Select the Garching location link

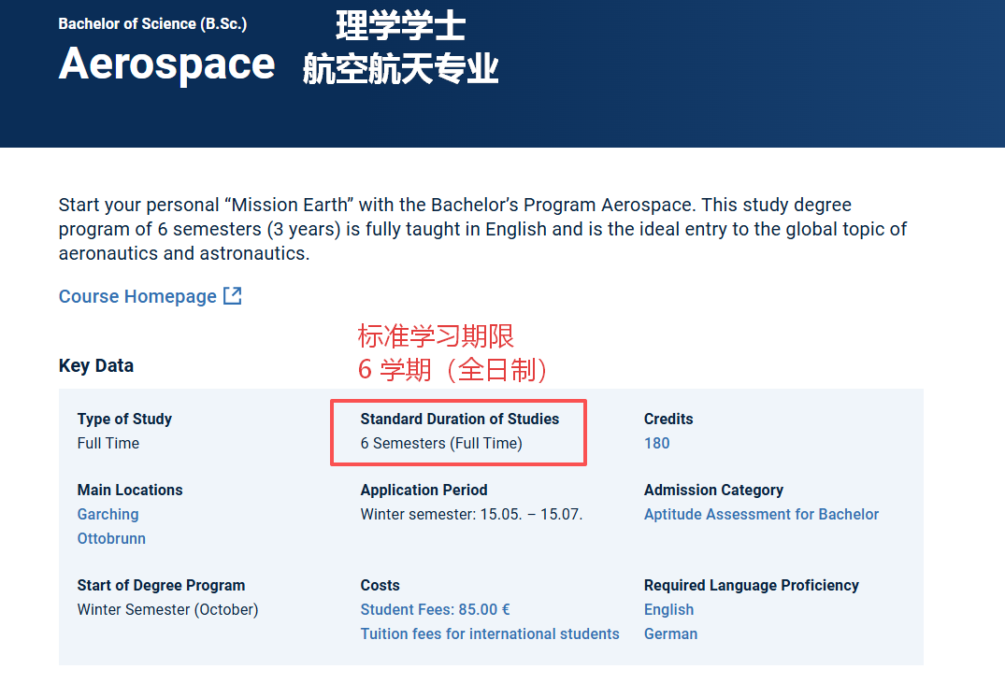tap(107, 514)
